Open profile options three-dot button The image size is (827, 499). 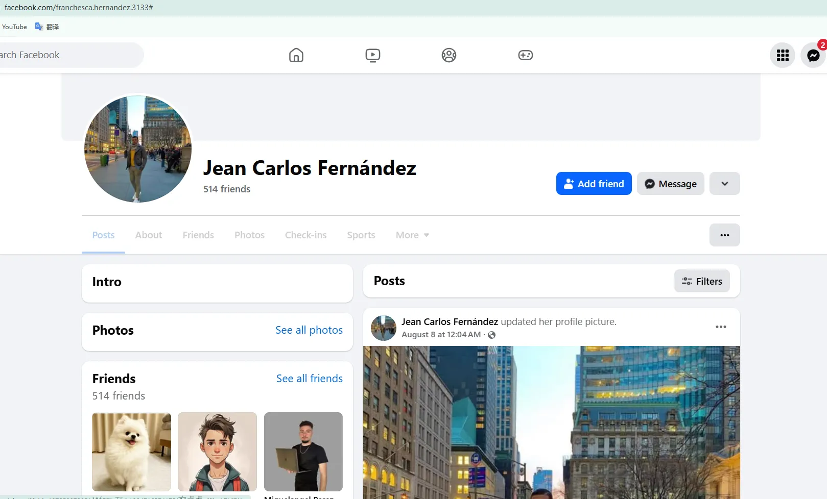tap(724, 235)
